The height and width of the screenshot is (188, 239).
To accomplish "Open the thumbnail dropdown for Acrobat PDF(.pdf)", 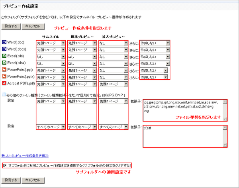I will click(51, 84).
